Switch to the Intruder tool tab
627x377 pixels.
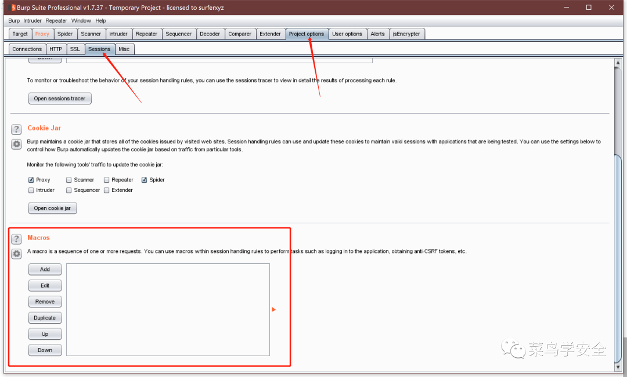pyautogui.click(x=118, y=34)
